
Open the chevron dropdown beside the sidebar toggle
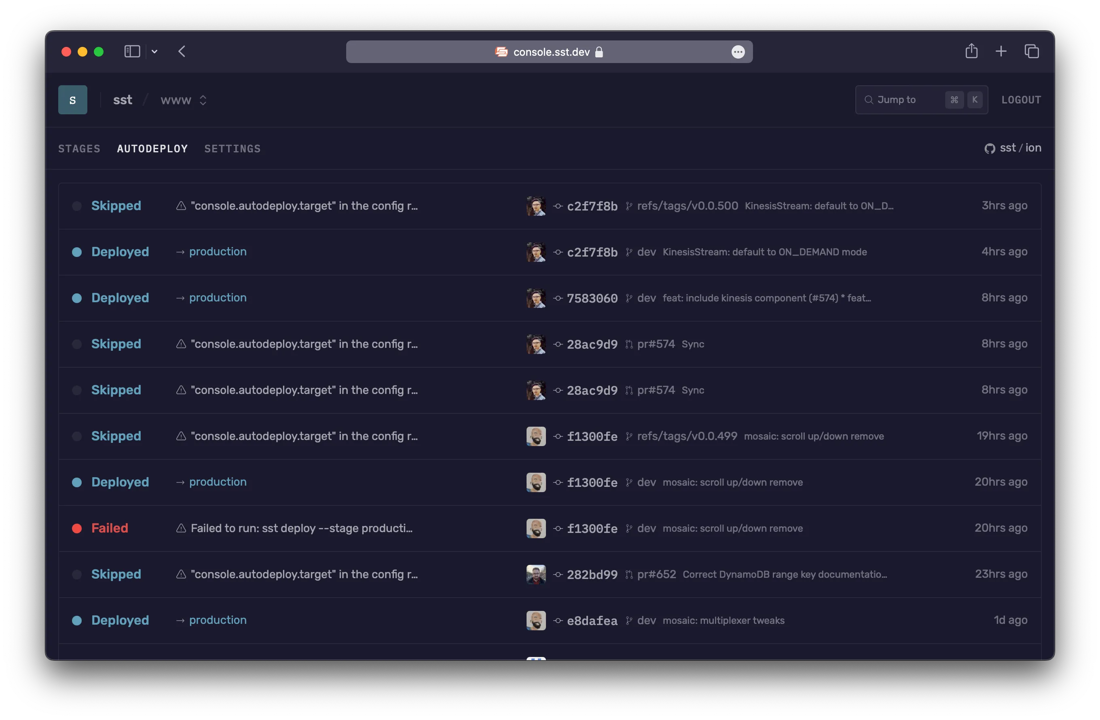(154, 51)
